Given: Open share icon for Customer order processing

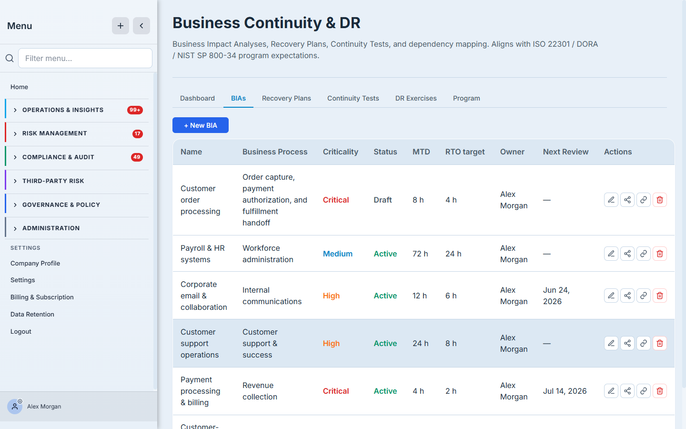Looking at the screenshot, I should coord(627,200).
